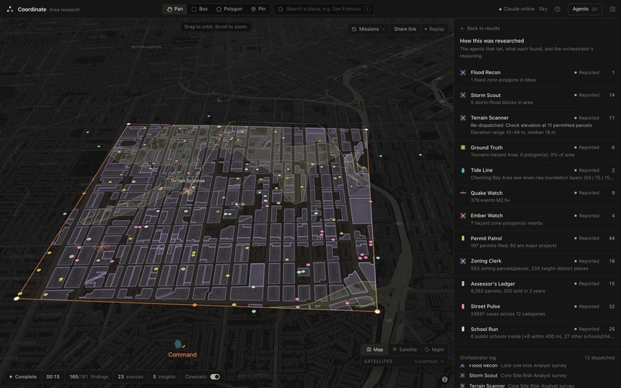Viewport: 621px width, 388px height.
Task: Click the bottom-right corner handle of the selection box
Action: [377, 312]
